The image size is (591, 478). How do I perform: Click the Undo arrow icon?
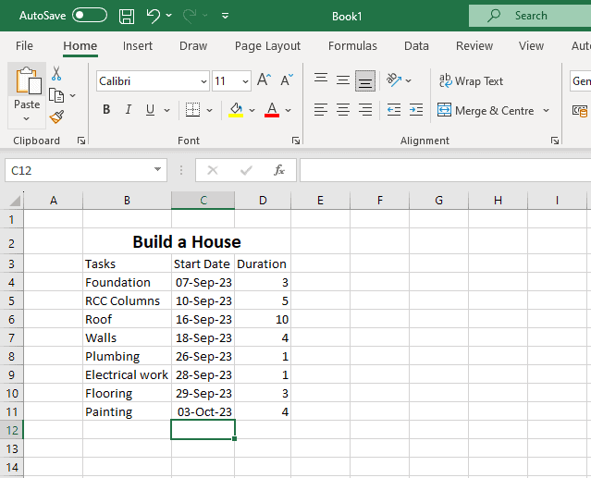(154, 16)
